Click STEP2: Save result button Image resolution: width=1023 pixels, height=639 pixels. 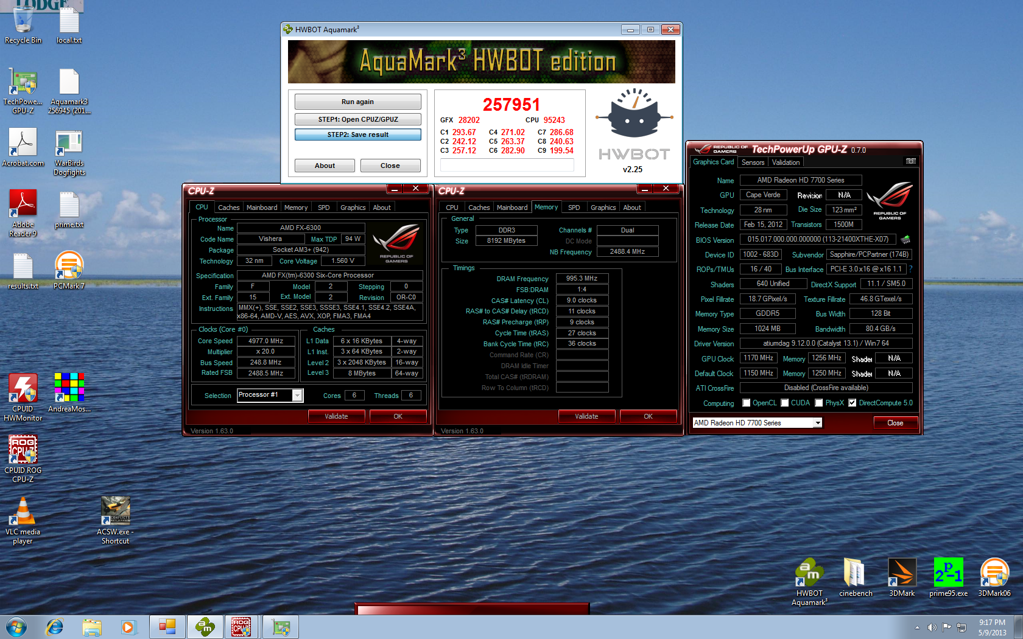click(357, 134)
